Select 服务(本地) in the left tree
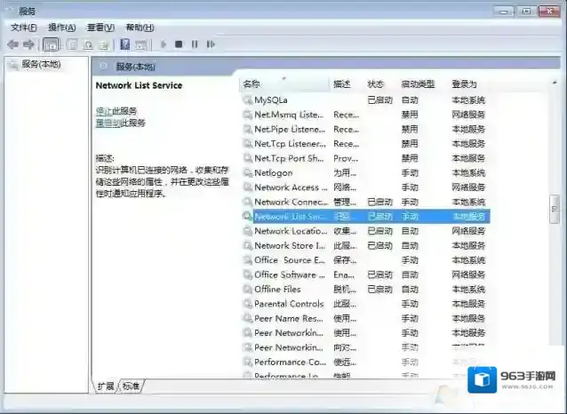The image size is (567, 414). coord(41,64)
